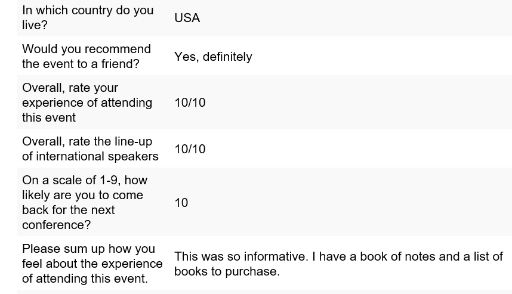512x294 pixels.
Task: Click 'back for the next' text line
Action: 68,210
